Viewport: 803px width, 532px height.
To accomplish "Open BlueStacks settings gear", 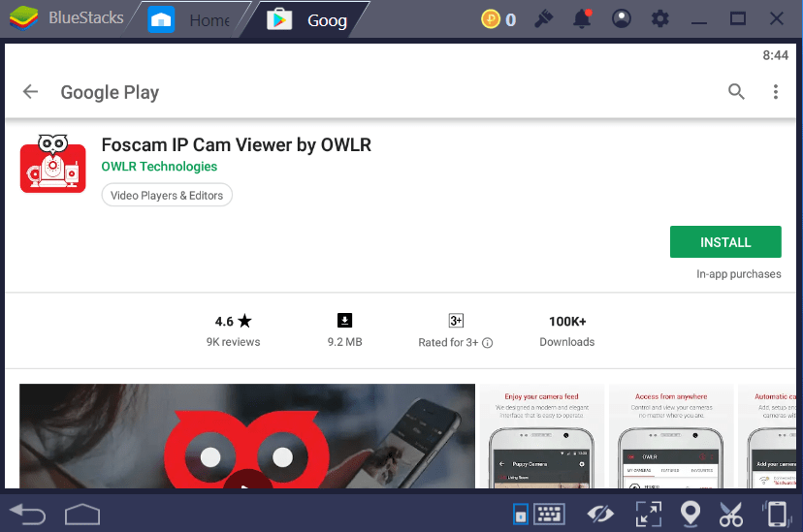I will pos(660,19).
